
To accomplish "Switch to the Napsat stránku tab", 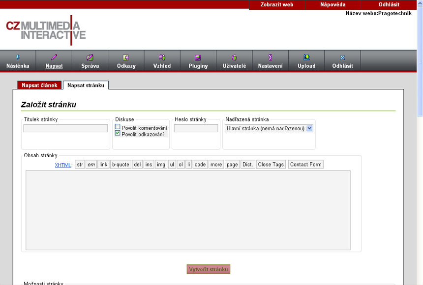I will pos(86,85).
